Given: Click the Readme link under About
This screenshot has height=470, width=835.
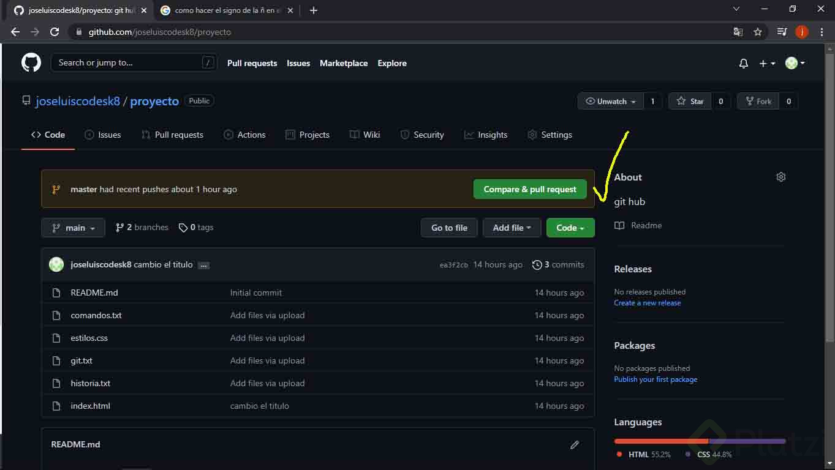Looking at the screenshot, I should (x=638, y=225).
